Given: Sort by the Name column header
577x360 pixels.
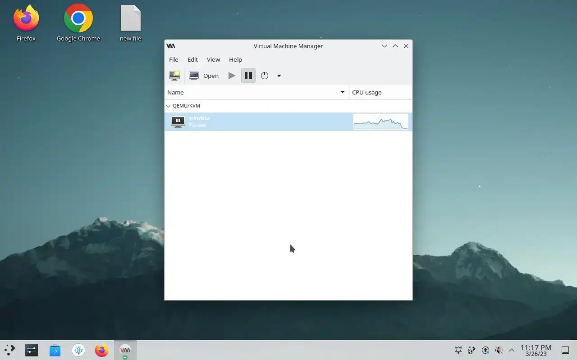Looking at the screenshot, I should click(256, 92).
